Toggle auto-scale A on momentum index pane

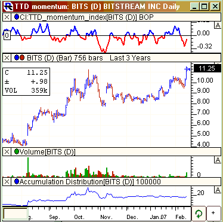click(218, 25)
